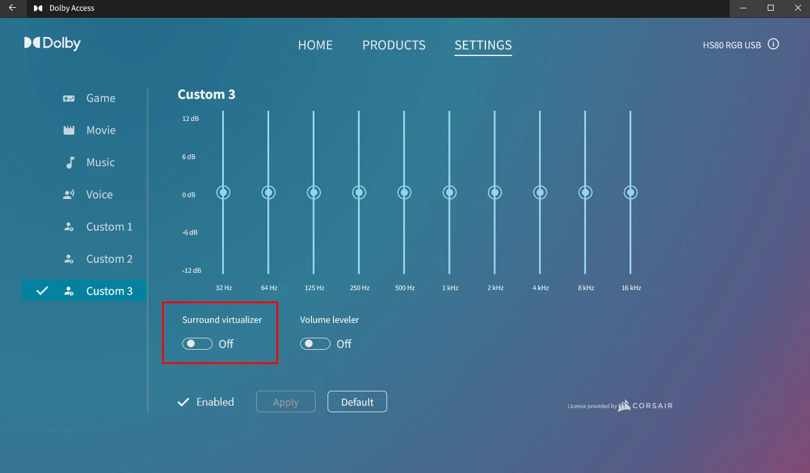Select the Custom 2 preset
The width and height of the screenshot is (810, 473).
click(85, 259)
